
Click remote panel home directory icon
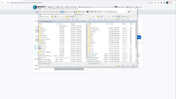coord(117,16)
